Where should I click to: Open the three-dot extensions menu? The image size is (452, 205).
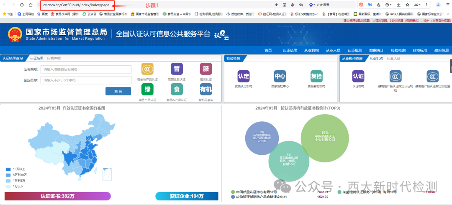pyautogui.click(x=426, y=5)
